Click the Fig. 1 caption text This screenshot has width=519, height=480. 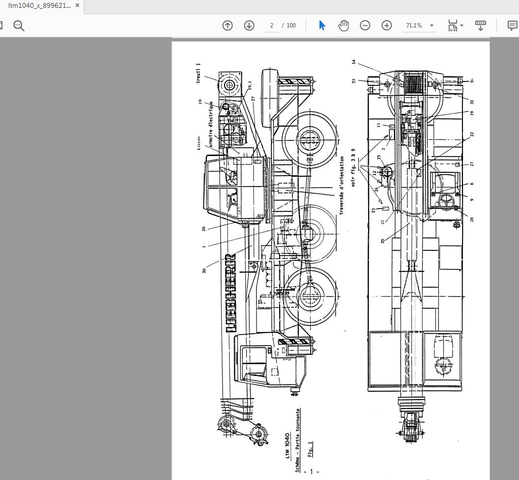click(310, 449)
